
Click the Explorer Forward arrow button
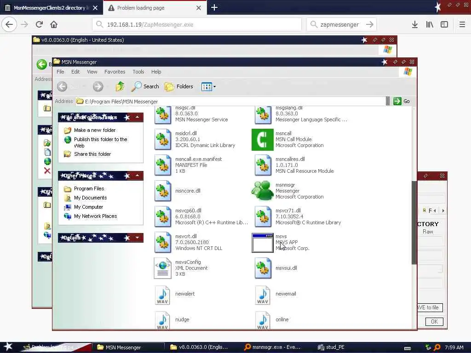pyautogui.click(x=98, y=86)
